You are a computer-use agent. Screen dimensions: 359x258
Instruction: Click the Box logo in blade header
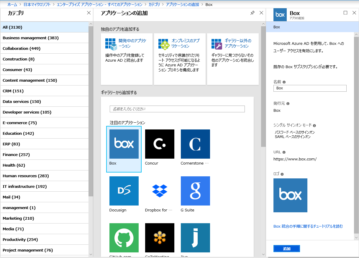pyautogui.click(x=280, y=15)
